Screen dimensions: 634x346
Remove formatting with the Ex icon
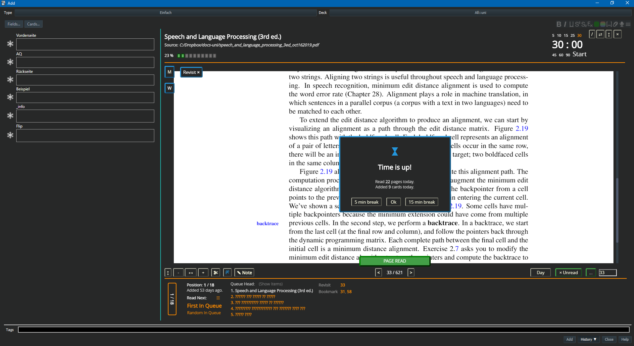pyautogui.click(x=590, y=24)
